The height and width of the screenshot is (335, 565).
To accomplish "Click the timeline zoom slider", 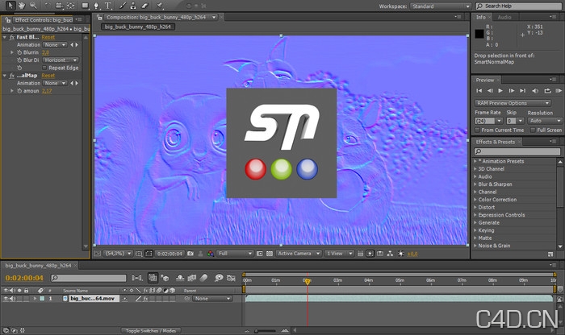I will [x=266, y=331].
